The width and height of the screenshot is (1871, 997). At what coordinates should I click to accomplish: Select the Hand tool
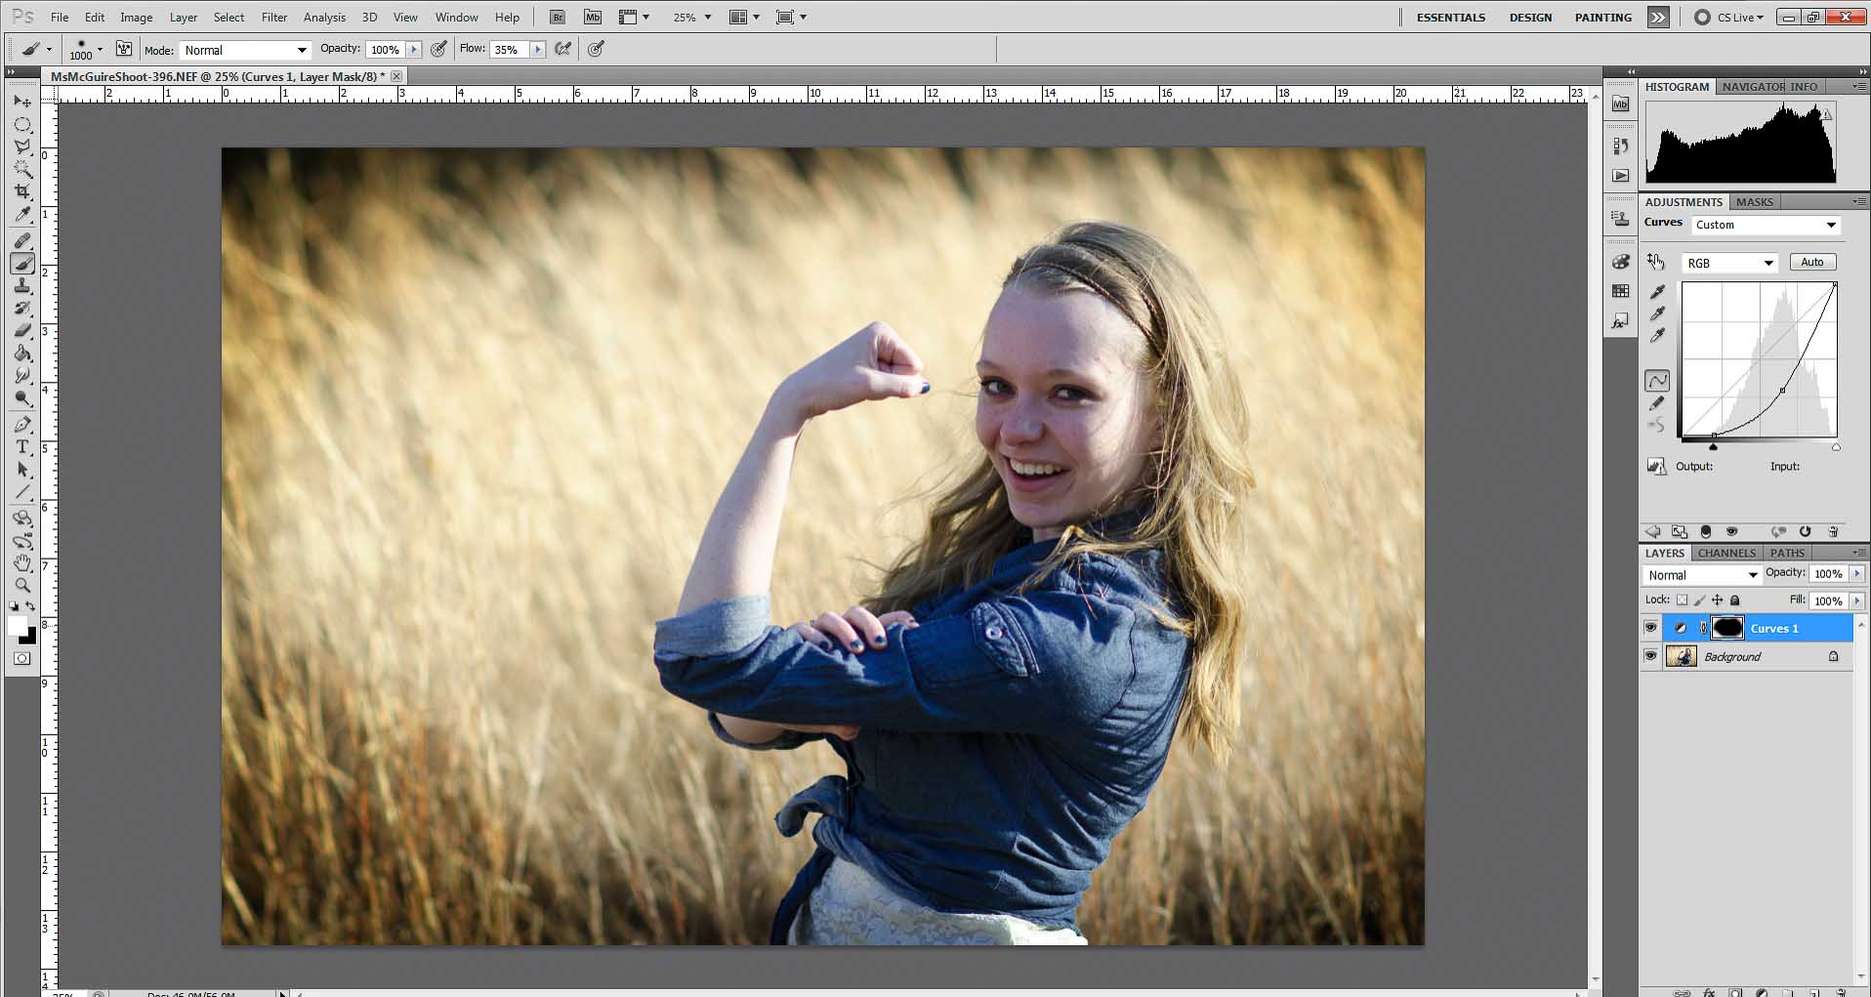point(22,563)
